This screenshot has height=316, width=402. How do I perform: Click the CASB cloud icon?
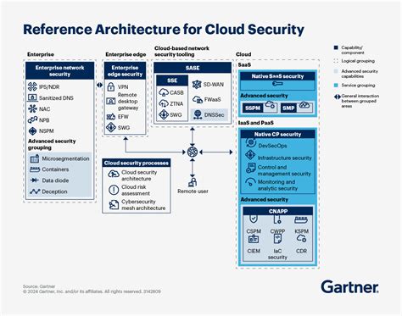pos(164,92)
